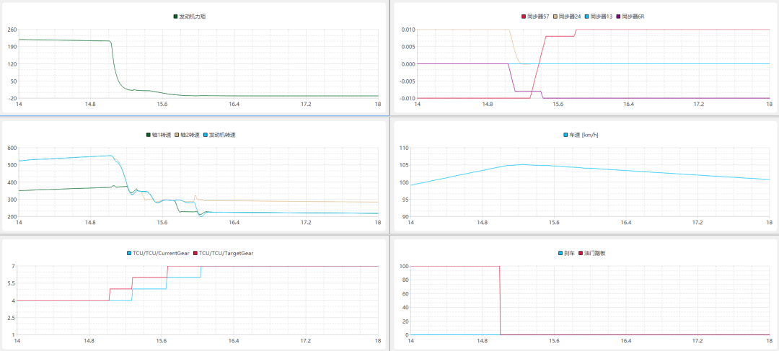Screen dimensions: 779x351
Task: Toggle the 发动机转速 legend entry
Action: (x=219, y=135)
